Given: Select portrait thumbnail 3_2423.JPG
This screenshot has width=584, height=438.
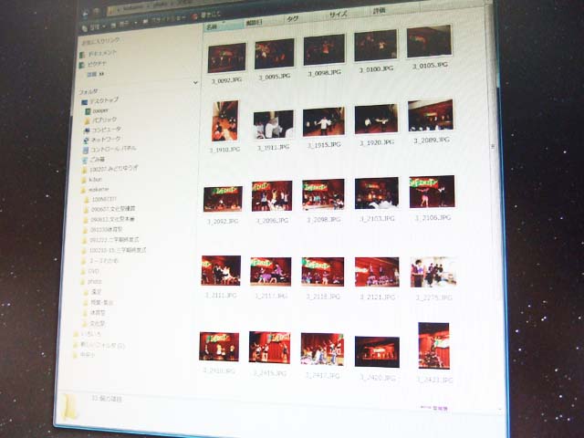Looking at the screenshot, I should pos(434,346).
